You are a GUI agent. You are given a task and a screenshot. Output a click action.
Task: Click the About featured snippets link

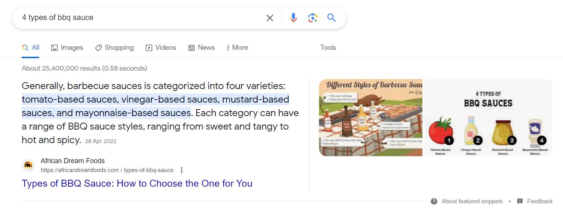click(x=472, y=201)
